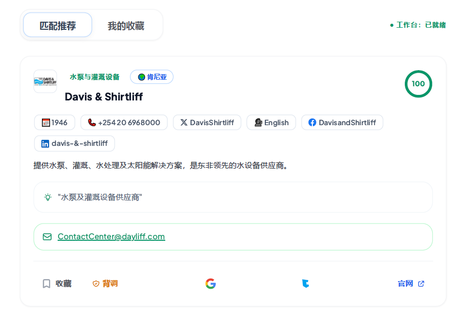This screenshot has height=321, width=470.
Task: Click the Davis & Shirtliff company logo
Action: [x=45, y=81]
